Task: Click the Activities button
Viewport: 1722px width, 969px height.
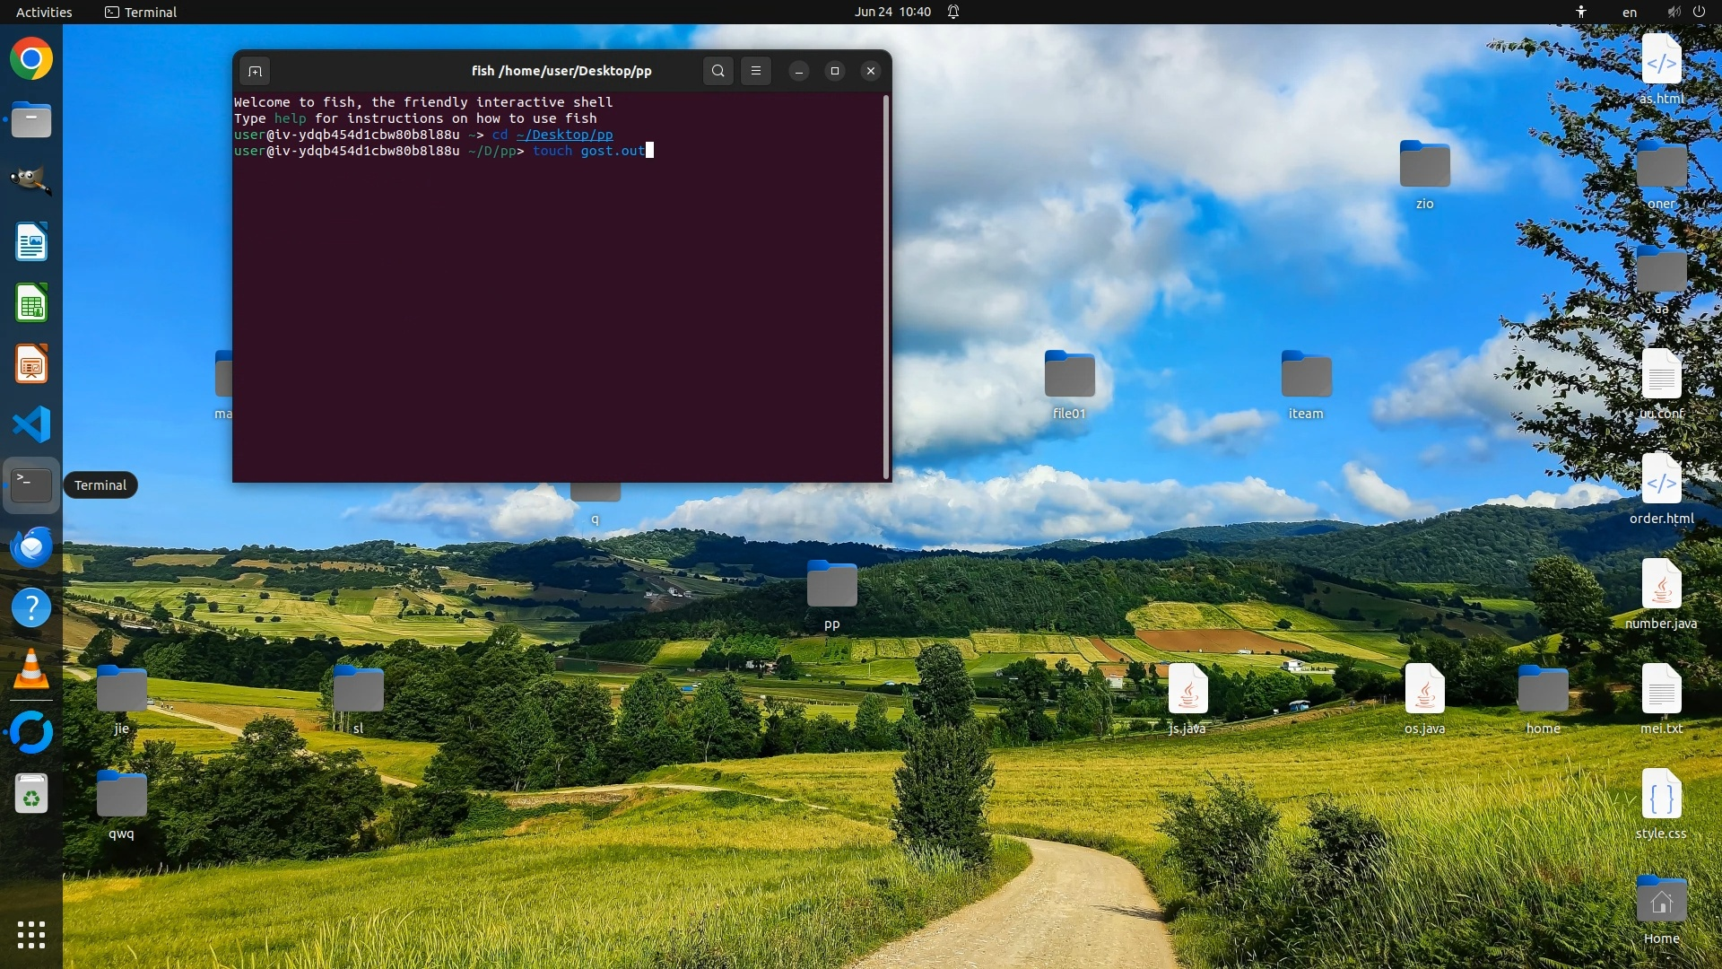Action: pos(44,12)
